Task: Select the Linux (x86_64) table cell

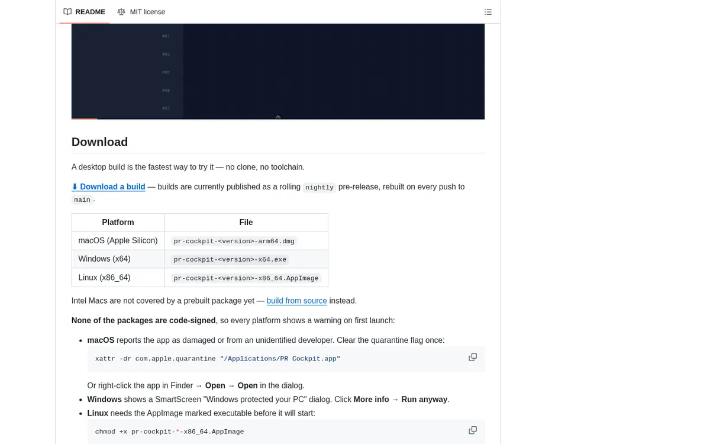Action: [118, 278]
